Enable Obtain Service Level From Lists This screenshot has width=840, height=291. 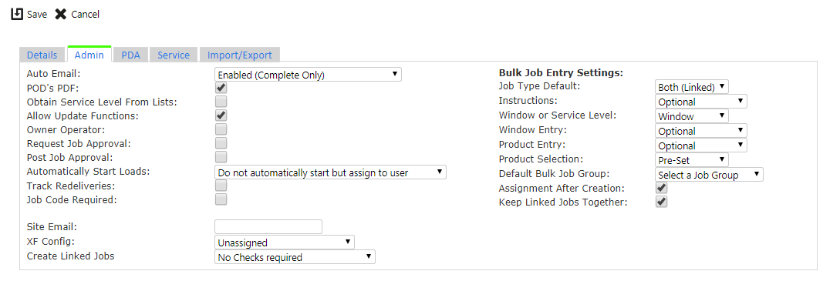[221, 101]
